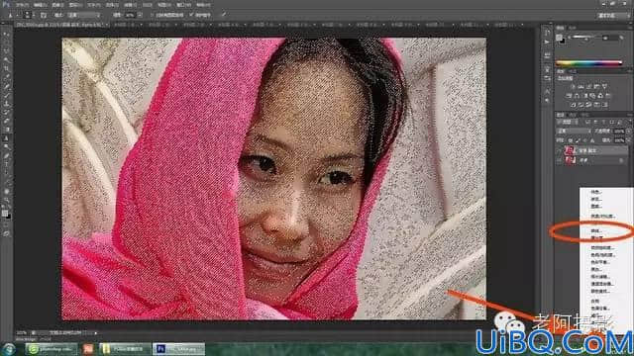Select the Move tool
Viewport: 634px width, 356px height.
point(7,34)
